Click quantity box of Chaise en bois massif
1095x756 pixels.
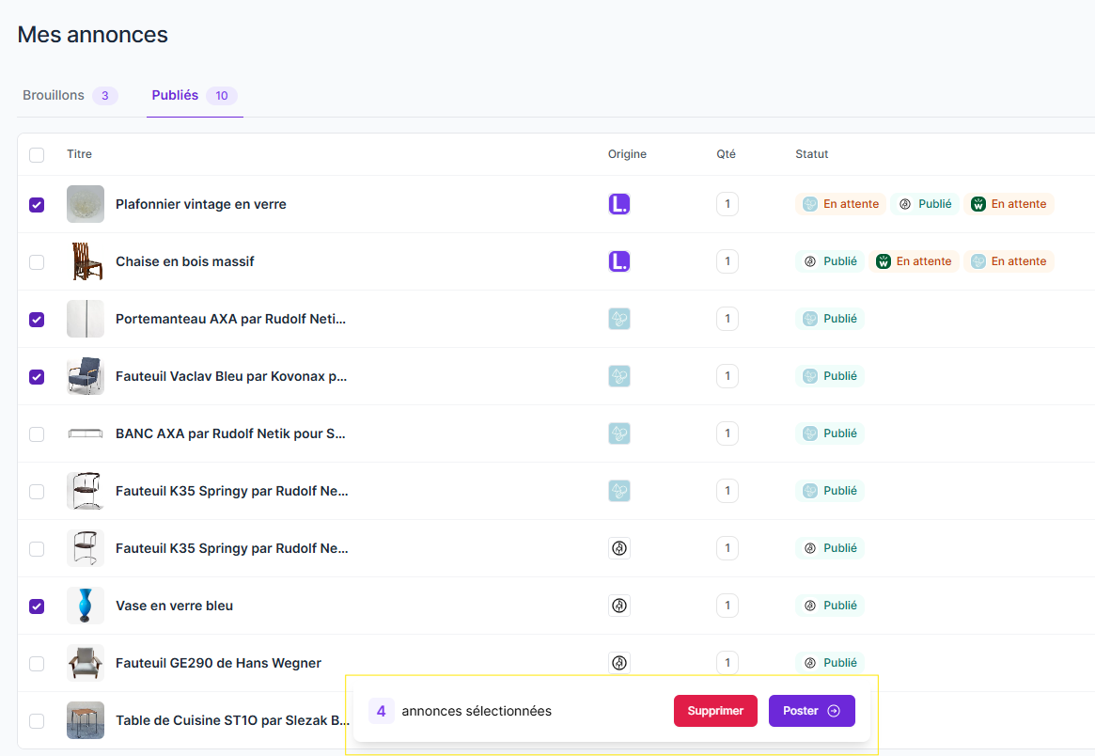727,261
